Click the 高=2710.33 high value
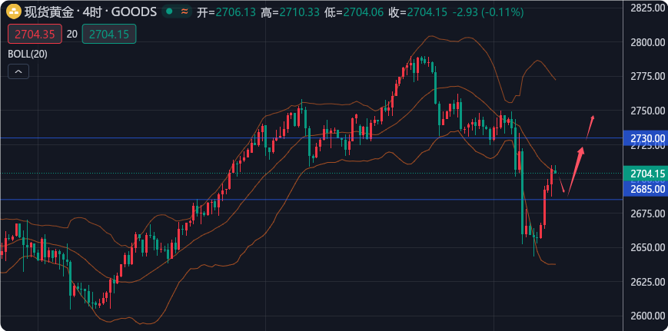The image size is (668, 331). (x=290, y=12)
